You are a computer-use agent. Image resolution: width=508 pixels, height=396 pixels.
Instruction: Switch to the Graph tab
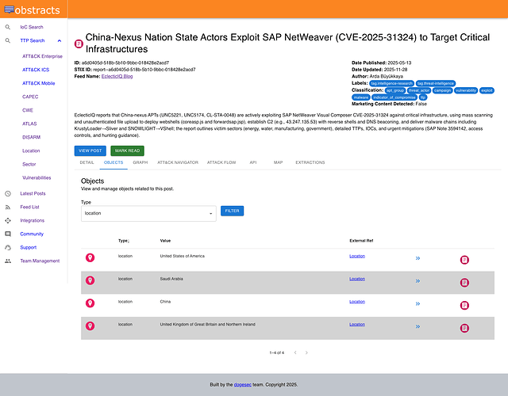click(x=140, y=162)
